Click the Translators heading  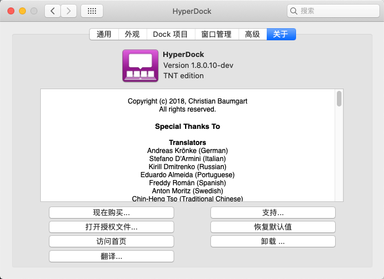pos(187,143)
